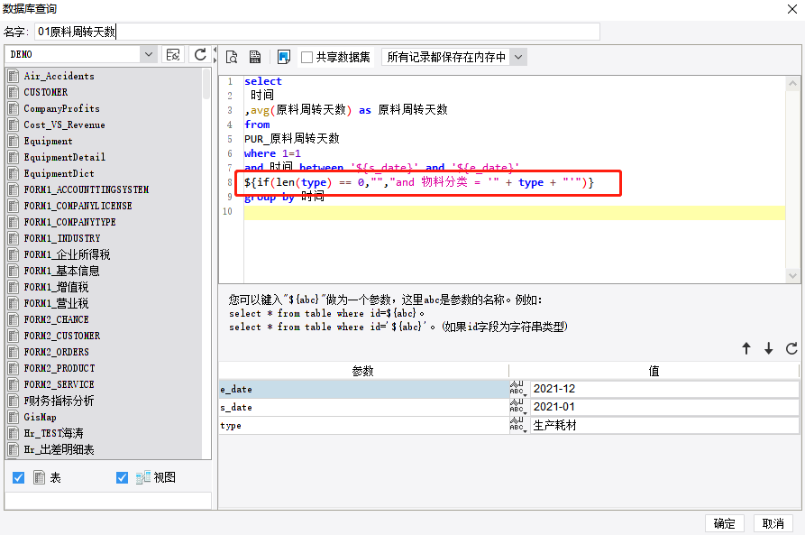Click the table icon next to Air_Accidents

point(14,76)
